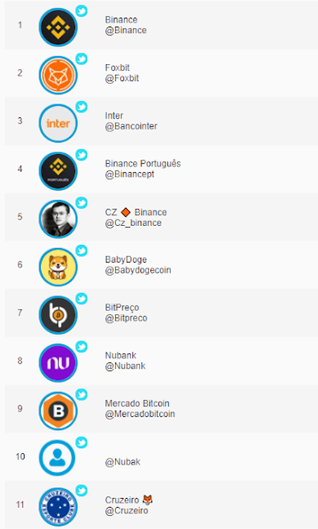
Task: Click the @Cz_binance handle text
Action: (133, 223)
